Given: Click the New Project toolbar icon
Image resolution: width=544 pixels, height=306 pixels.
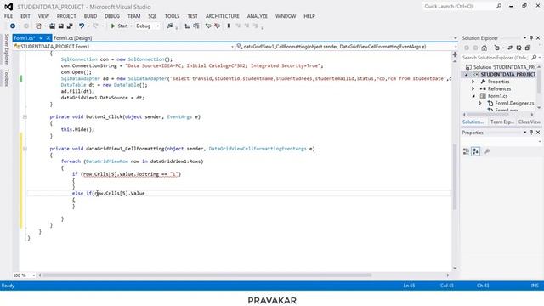Looking at the screenshot, I should click(38, 26).
